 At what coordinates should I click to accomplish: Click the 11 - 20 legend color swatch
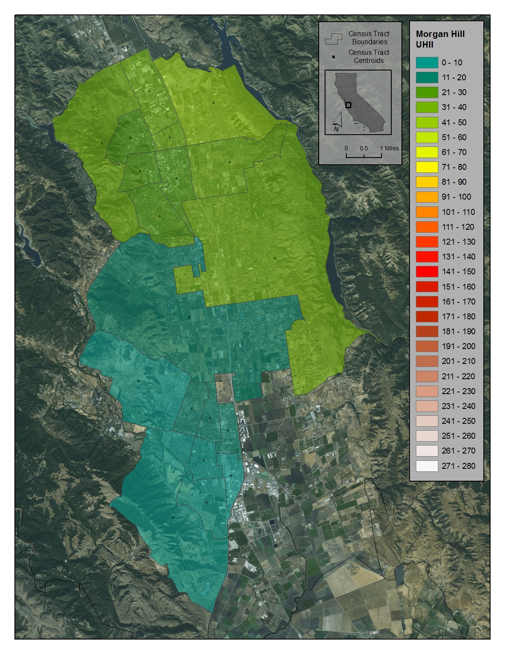[x=426, y=77]
